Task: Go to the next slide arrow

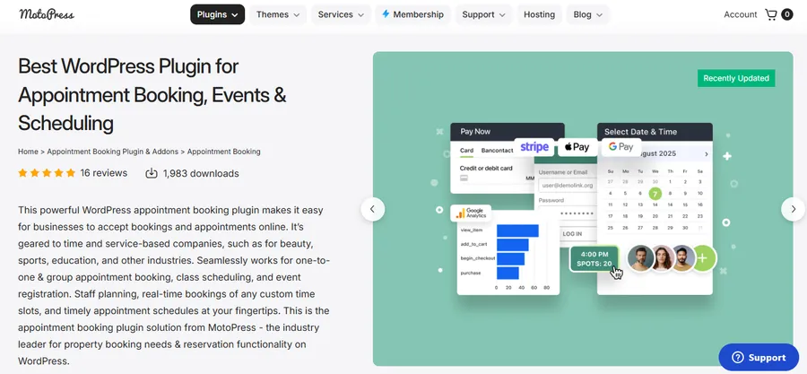Action: pyautogui.click(x=794, y=209)
